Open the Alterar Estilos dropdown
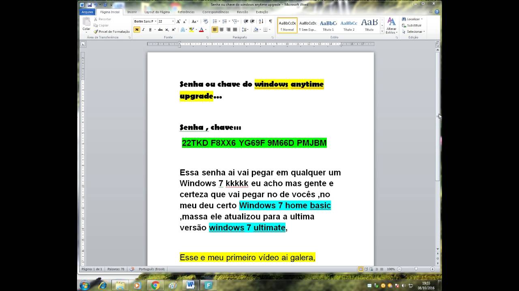 tap(391, 25)
